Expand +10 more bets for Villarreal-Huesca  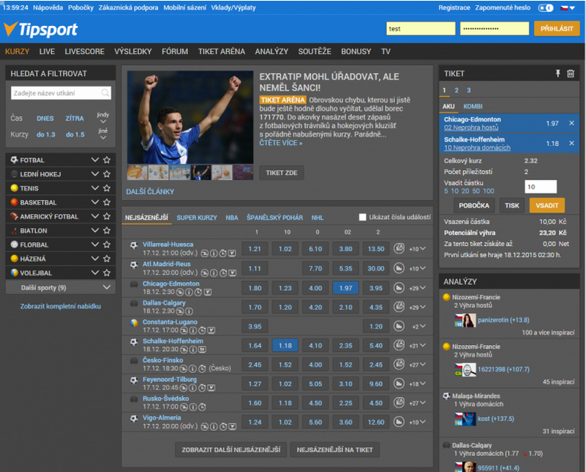pos(417,249)
